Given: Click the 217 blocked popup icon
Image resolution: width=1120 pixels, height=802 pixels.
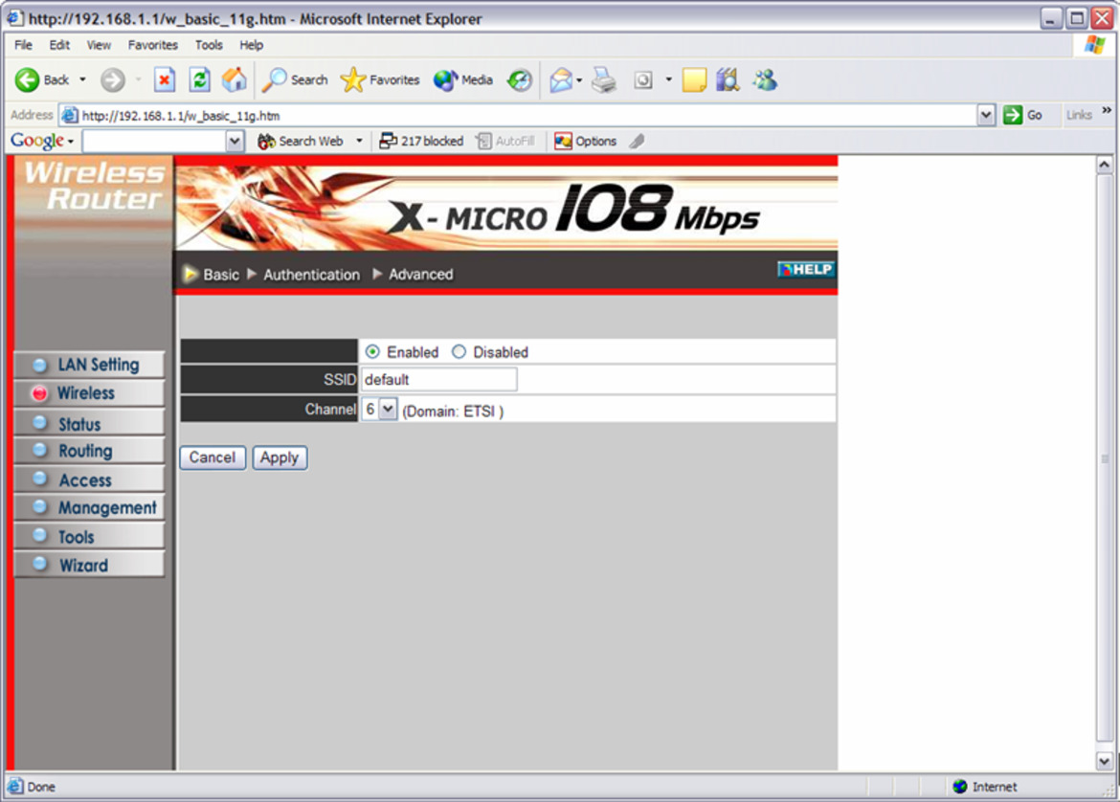Looking at the screenshot, I should 388,142.
